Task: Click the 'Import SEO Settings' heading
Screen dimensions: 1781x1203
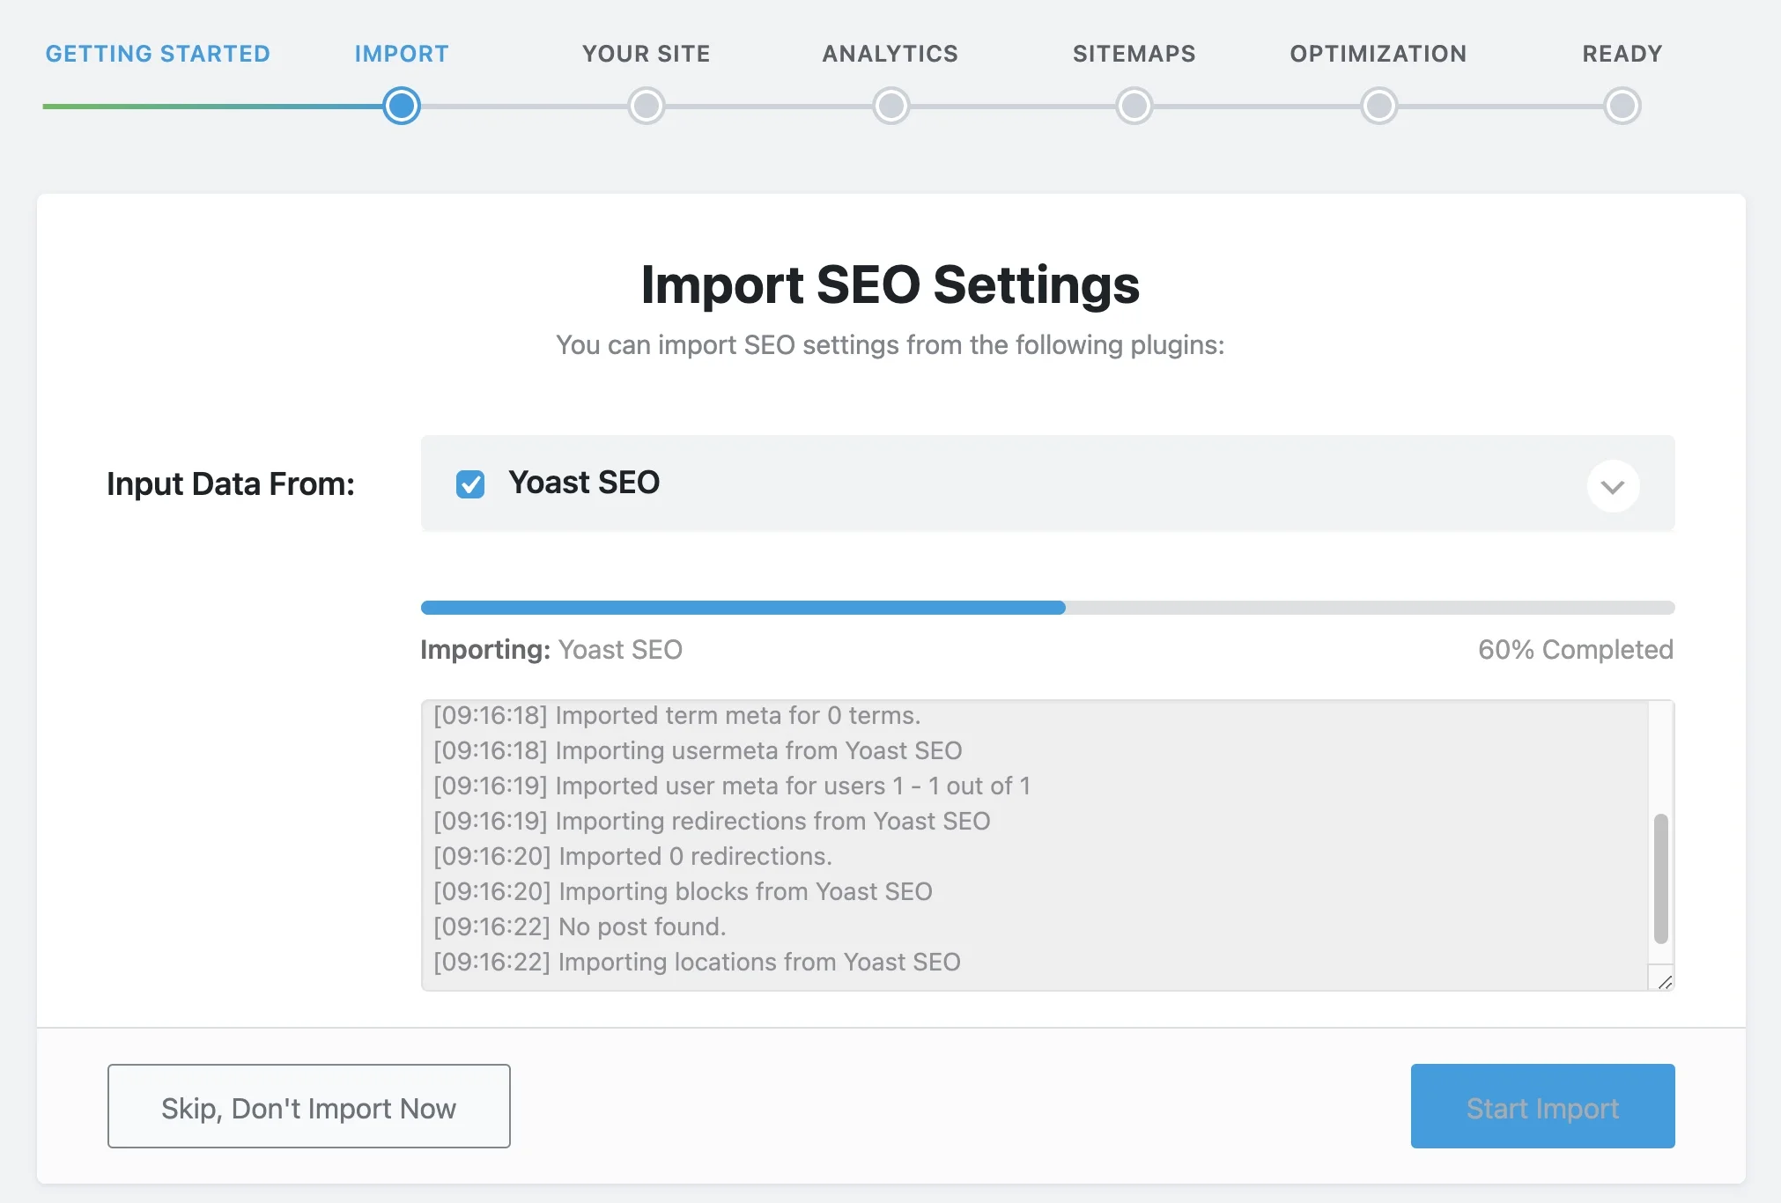Action: 890,285
